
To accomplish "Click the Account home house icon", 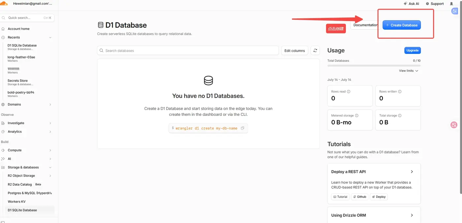I will [x=3, y=29].
